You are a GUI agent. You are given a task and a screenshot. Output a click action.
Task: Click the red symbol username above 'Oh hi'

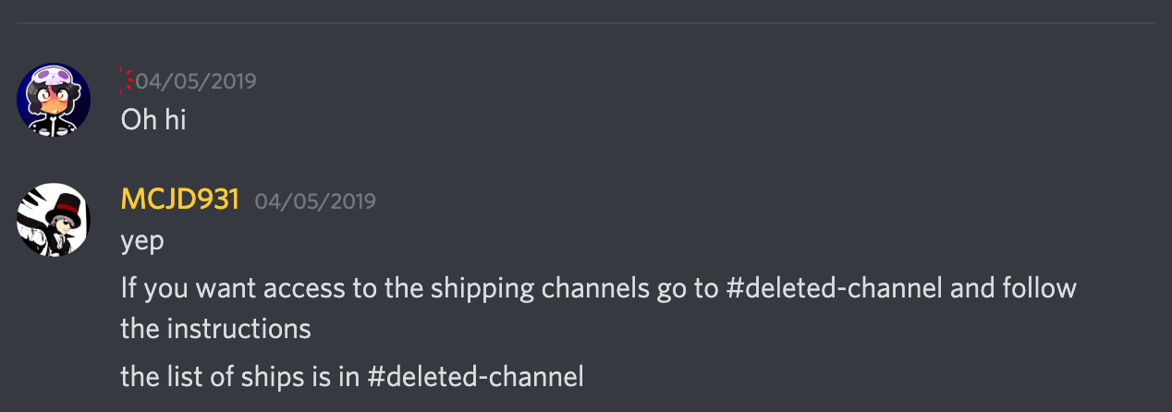tap(127, 81)
